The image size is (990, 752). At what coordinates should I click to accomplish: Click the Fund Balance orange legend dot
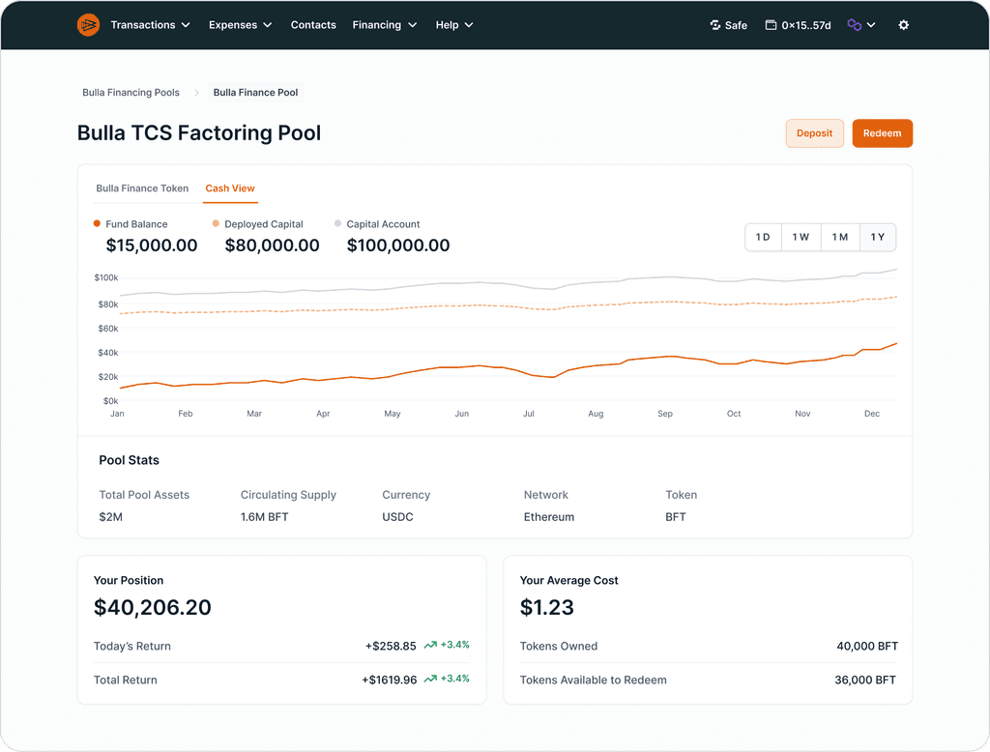coord(98,223)
